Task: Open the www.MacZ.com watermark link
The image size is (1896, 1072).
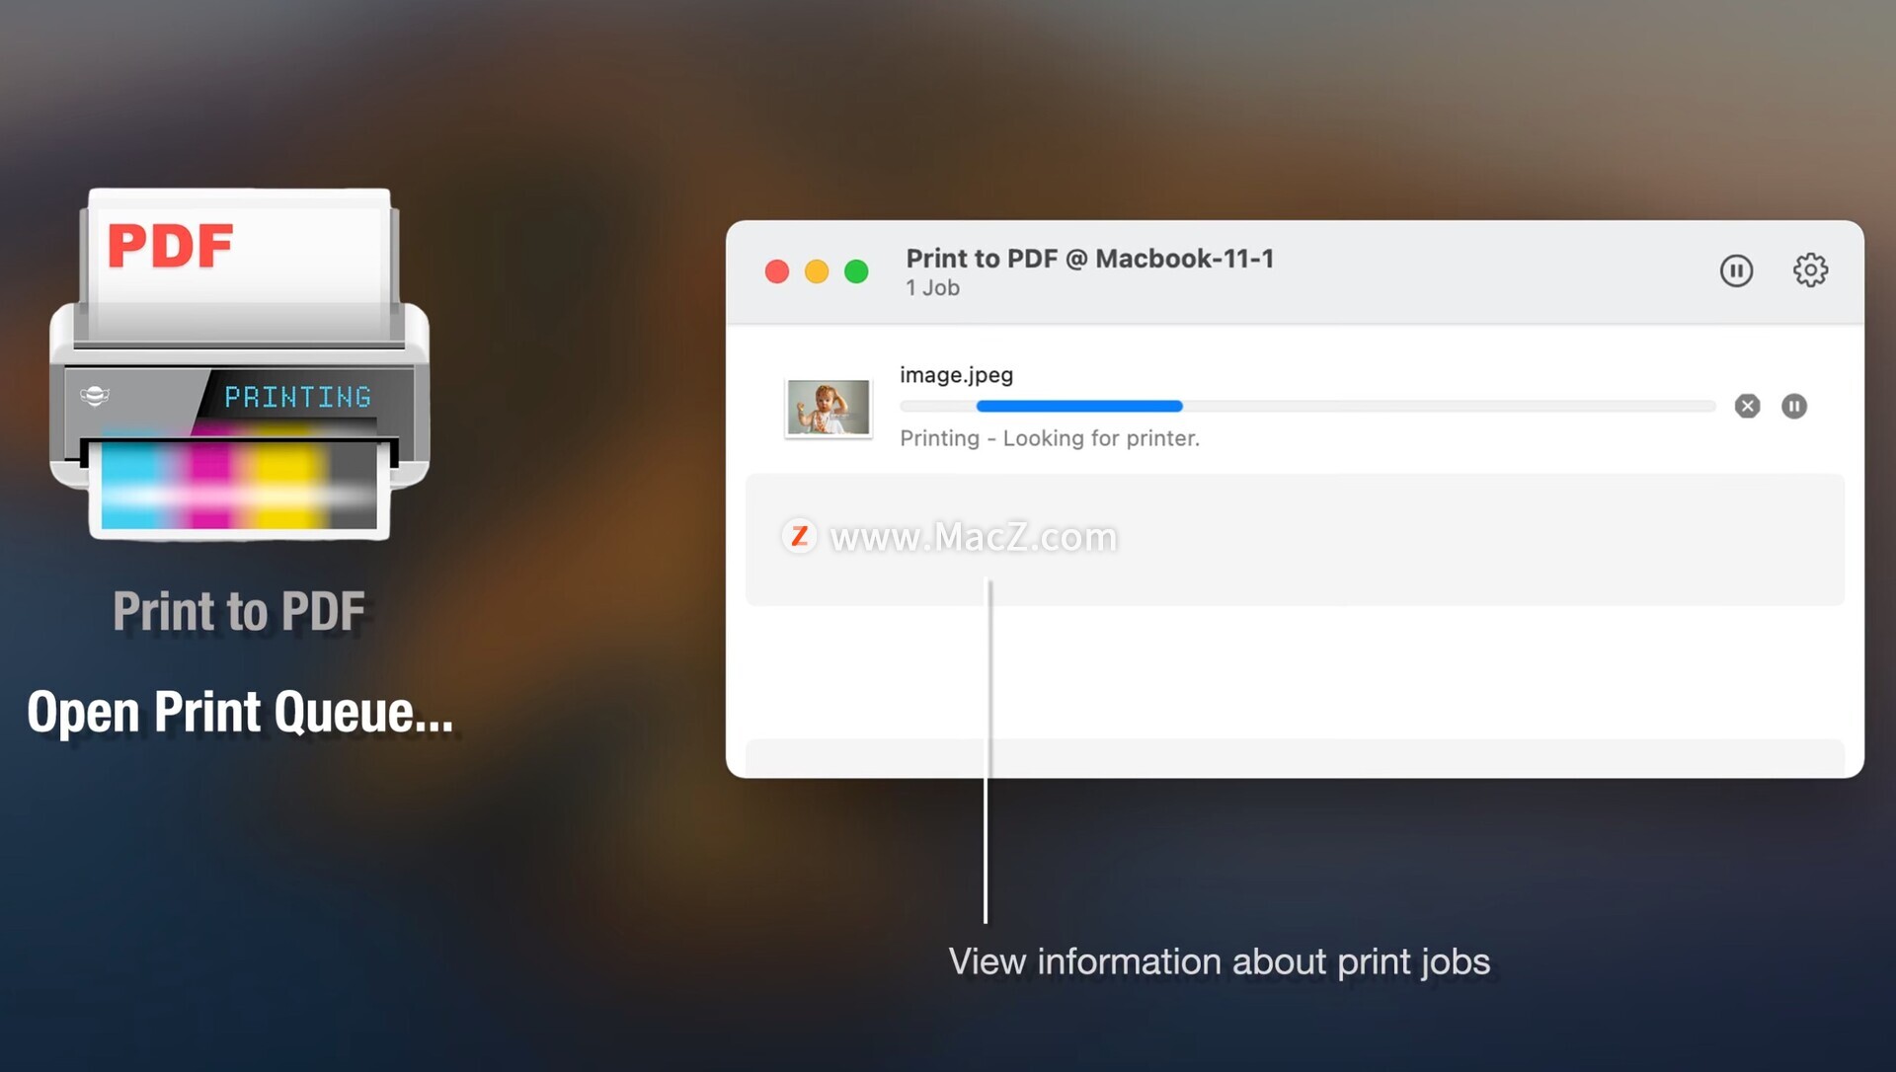Action: (973, 537)
